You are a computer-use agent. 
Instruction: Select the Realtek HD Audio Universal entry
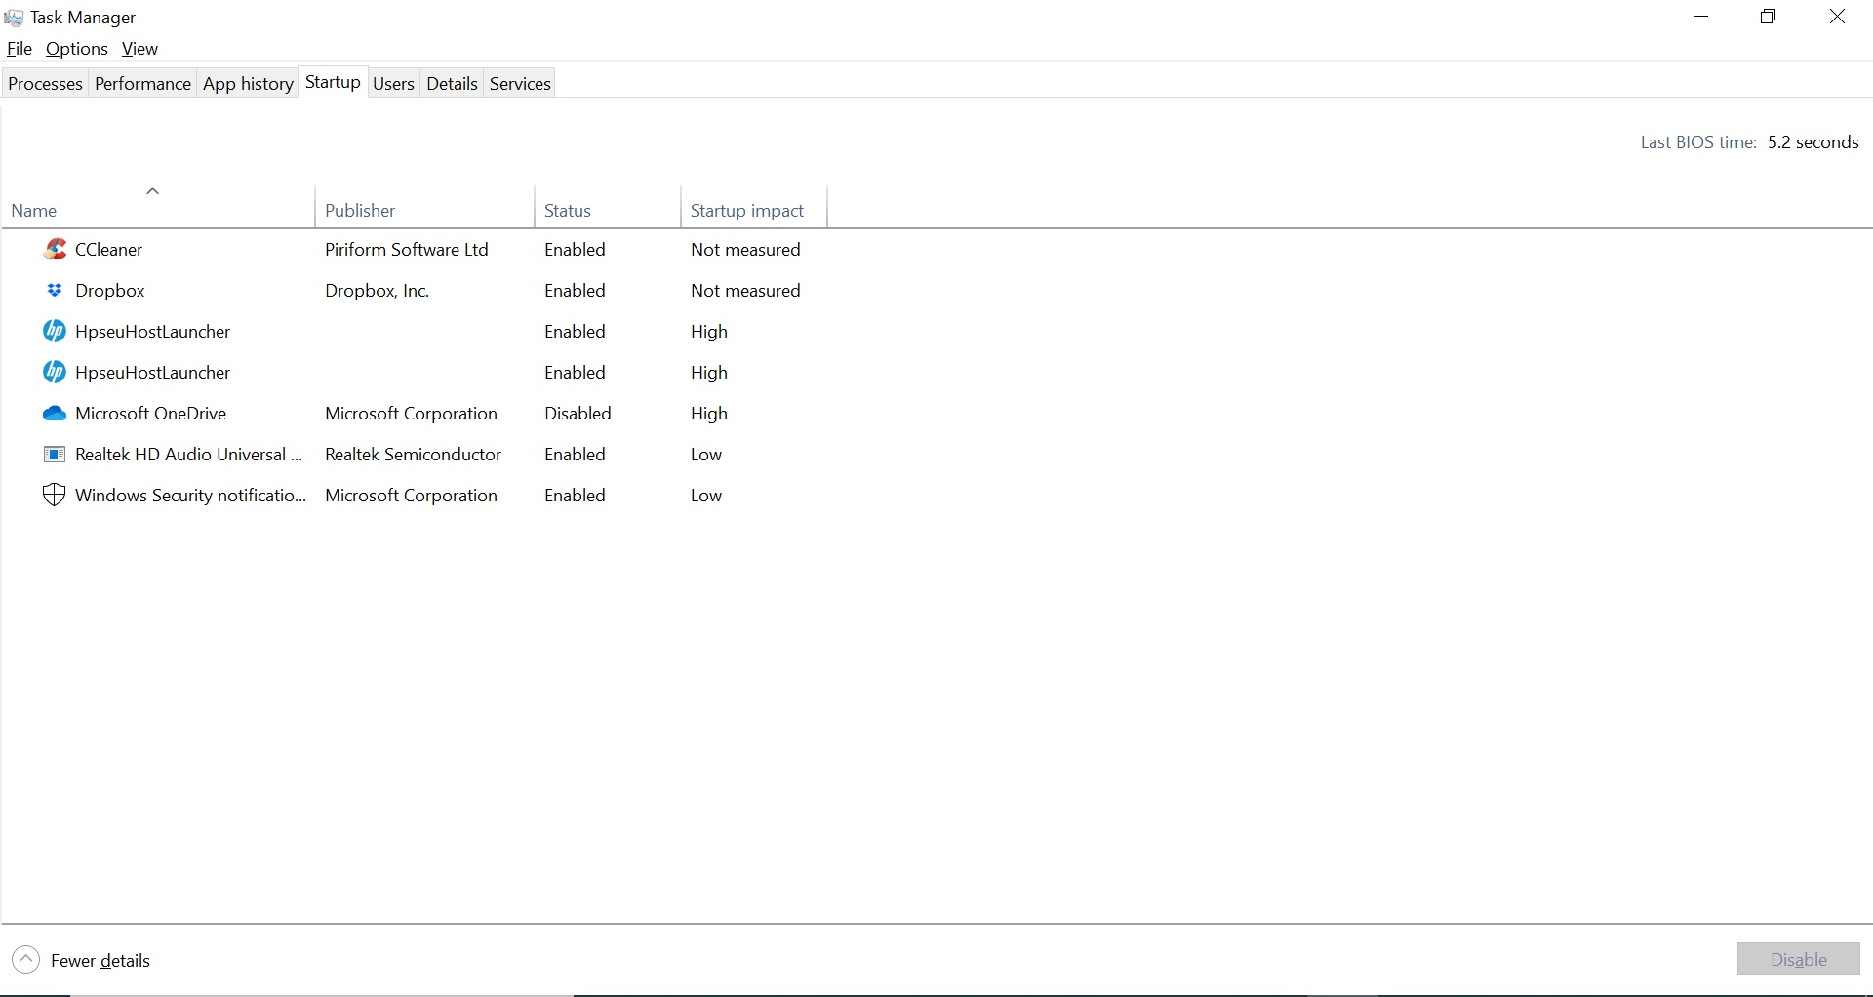(189, 455)
